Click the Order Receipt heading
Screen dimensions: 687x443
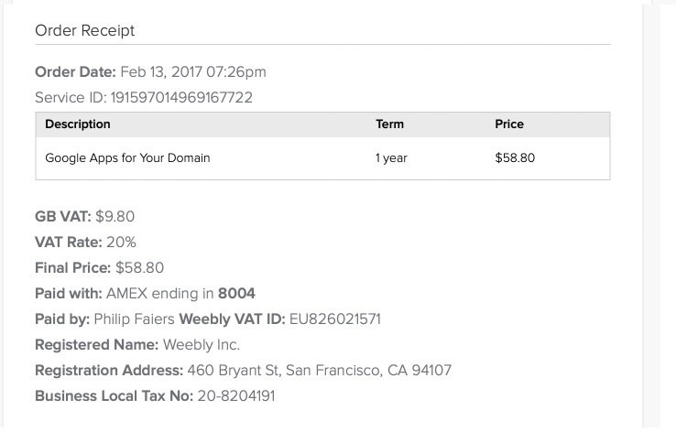pos(84,31)
